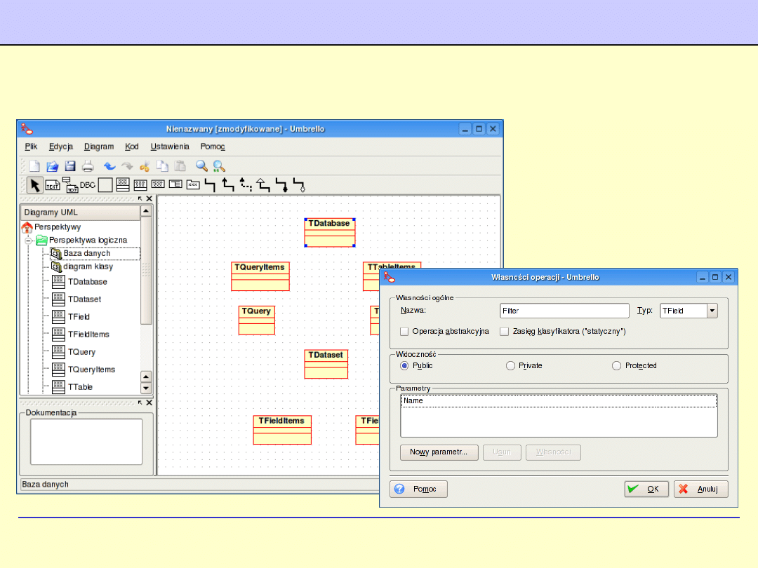Open the Ustawienia menu
The height and width of the screenshot is (568, 758).
[170, 147]
